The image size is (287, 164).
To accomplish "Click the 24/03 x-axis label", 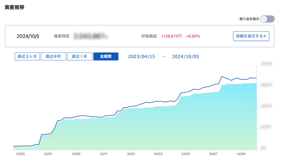I will coord(158,154).
